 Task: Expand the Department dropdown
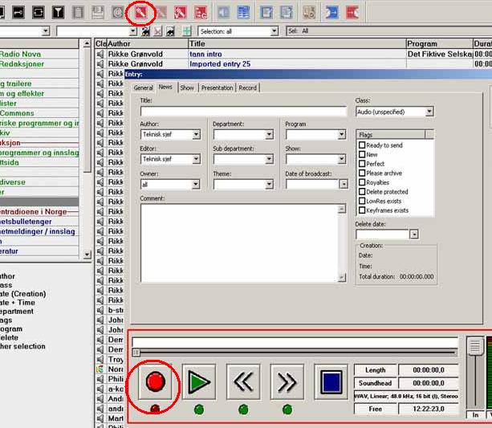(x=269, y=134)
